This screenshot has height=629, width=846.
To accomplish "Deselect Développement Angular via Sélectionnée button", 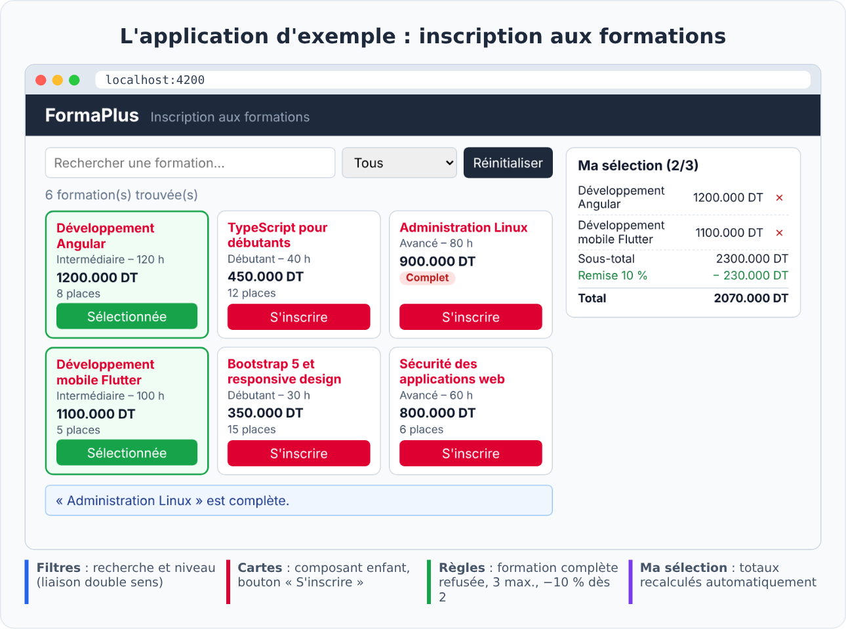I will click(127, 316).
